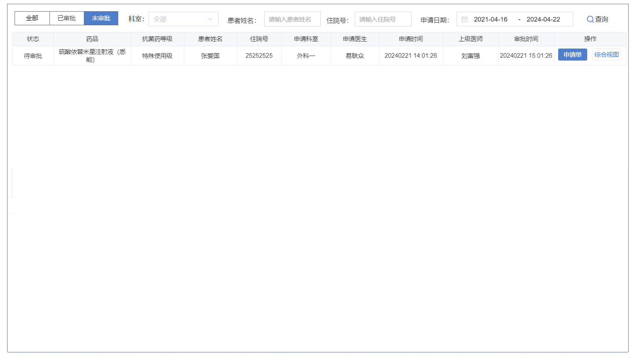Select applying doctor 易联众
637x358 pixels.
[x=355, y=56]
